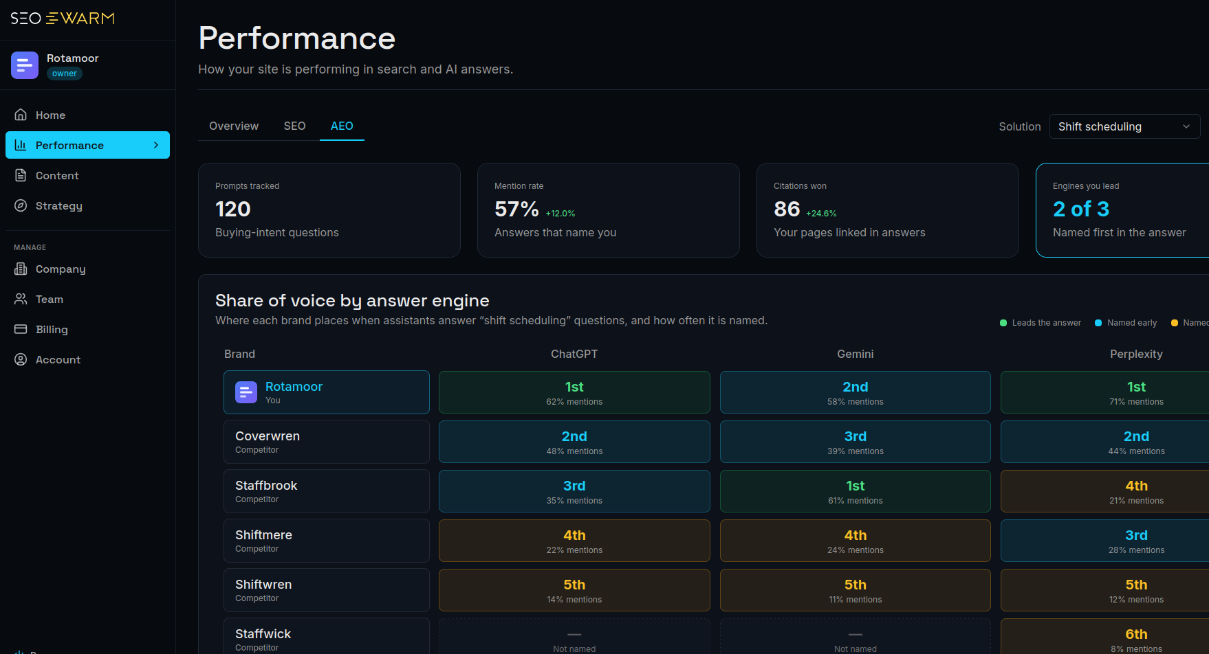Click the ChatGPT column header

[574, 354]
